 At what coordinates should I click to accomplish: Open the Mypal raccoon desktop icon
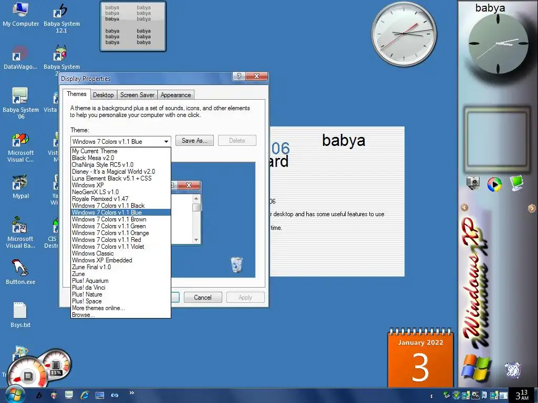[x=20, y=187]
